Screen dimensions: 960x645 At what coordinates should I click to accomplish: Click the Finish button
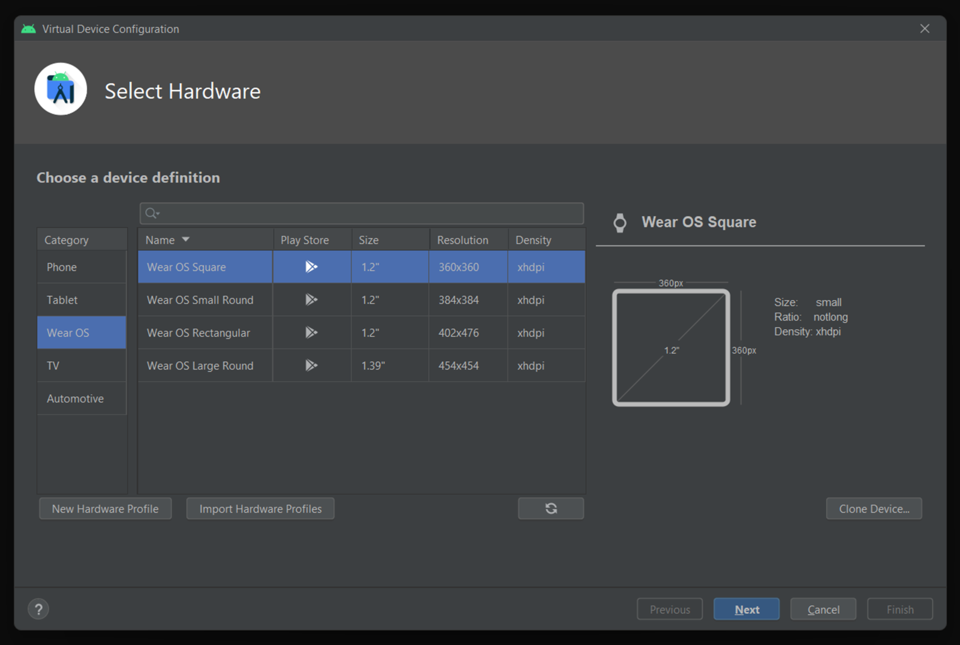900,609
